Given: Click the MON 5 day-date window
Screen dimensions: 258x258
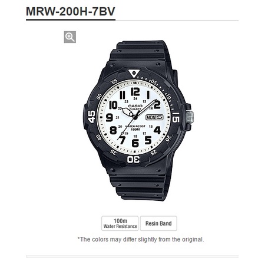Looking at the screenshot, I should coord(154,117).
